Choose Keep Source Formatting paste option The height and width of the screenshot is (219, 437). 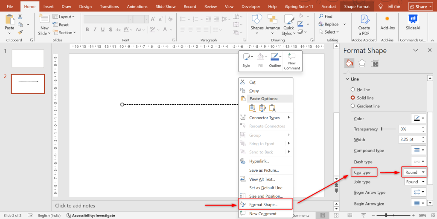click(x=262, y=108)
